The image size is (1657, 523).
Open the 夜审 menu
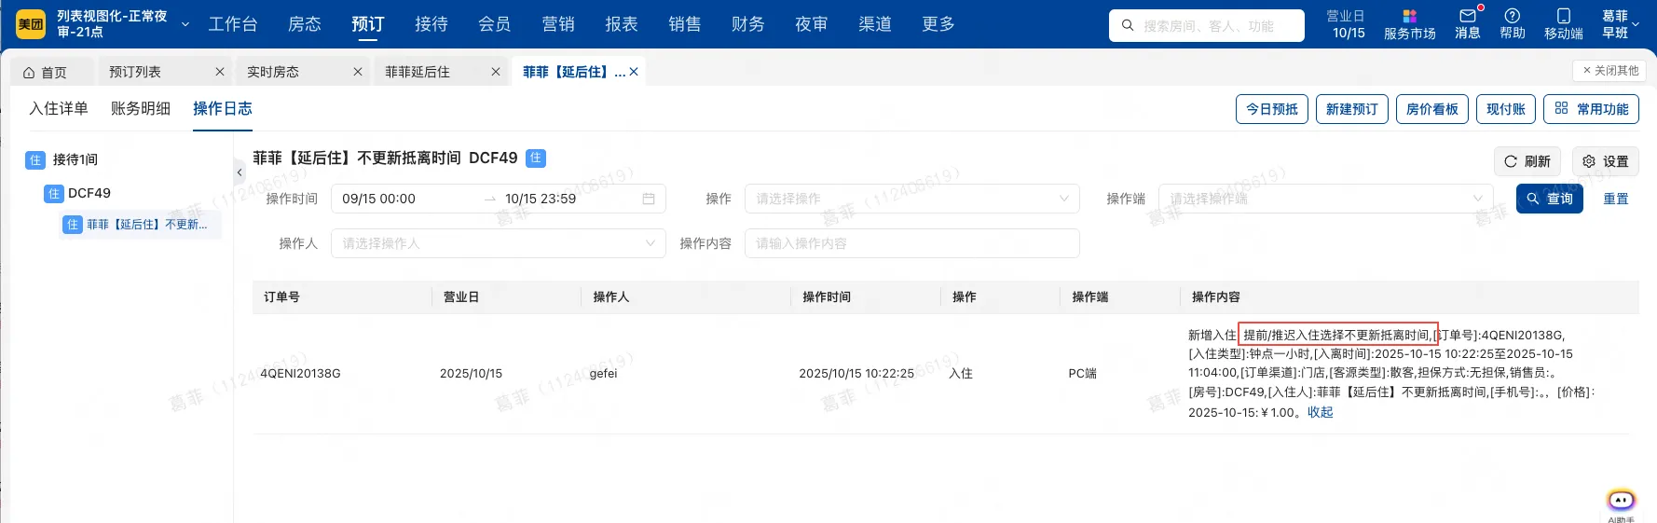point(812,24)
